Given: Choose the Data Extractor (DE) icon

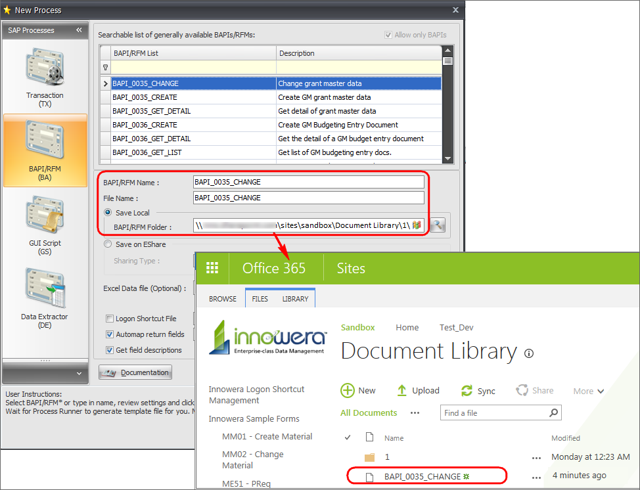Looking at the screenshot, I should (45, 290).
